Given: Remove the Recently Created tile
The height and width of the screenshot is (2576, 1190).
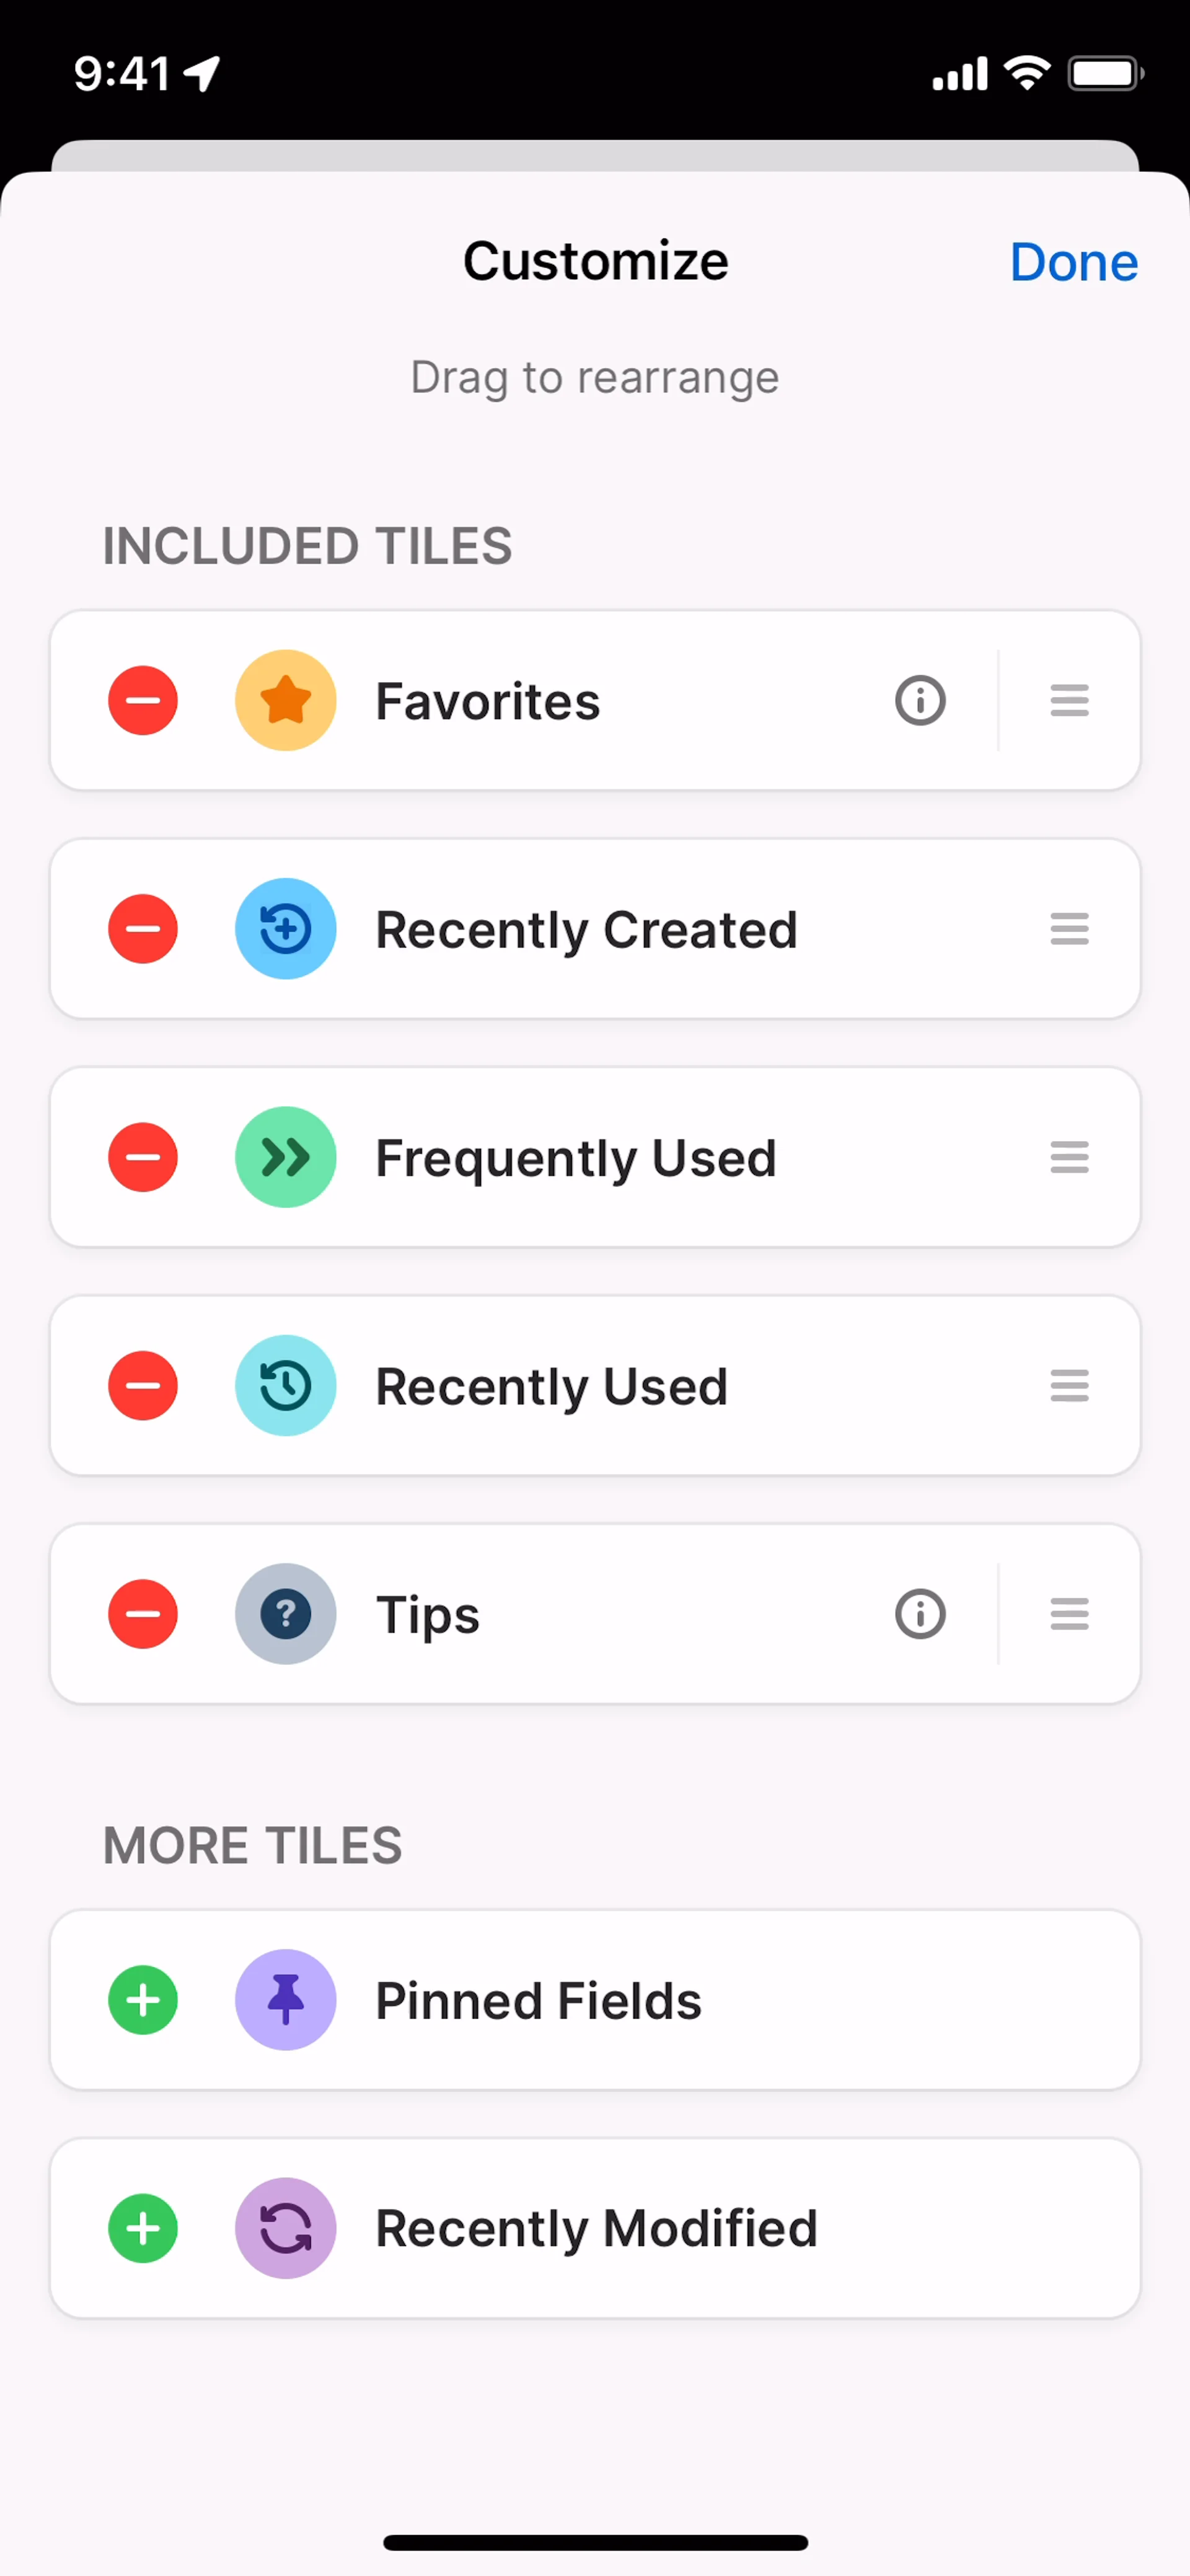Looking at the screenshot, I should [x=143, y=929].
